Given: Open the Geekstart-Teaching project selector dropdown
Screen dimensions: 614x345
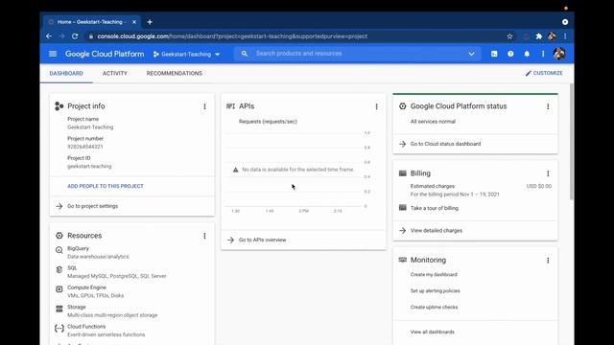Looking at the screenshot, I should (186, 54).
